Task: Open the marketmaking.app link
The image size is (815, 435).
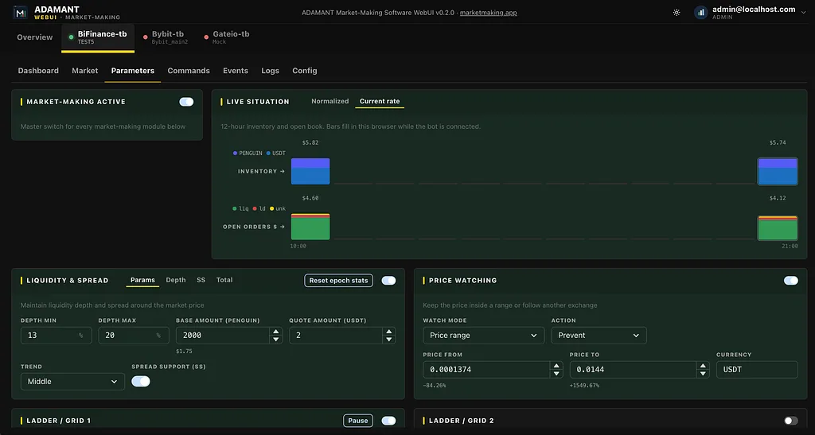Action: (488, 13)
